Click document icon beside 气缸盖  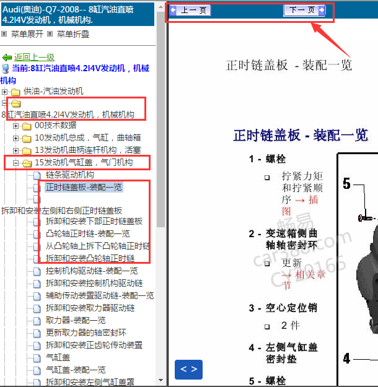37,358
